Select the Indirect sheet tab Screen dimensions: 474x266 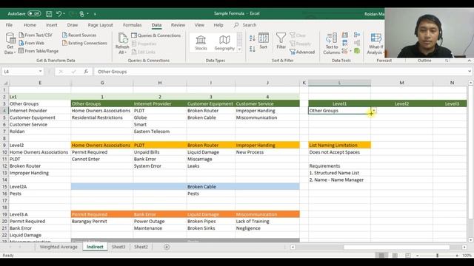tap(95, 247)
